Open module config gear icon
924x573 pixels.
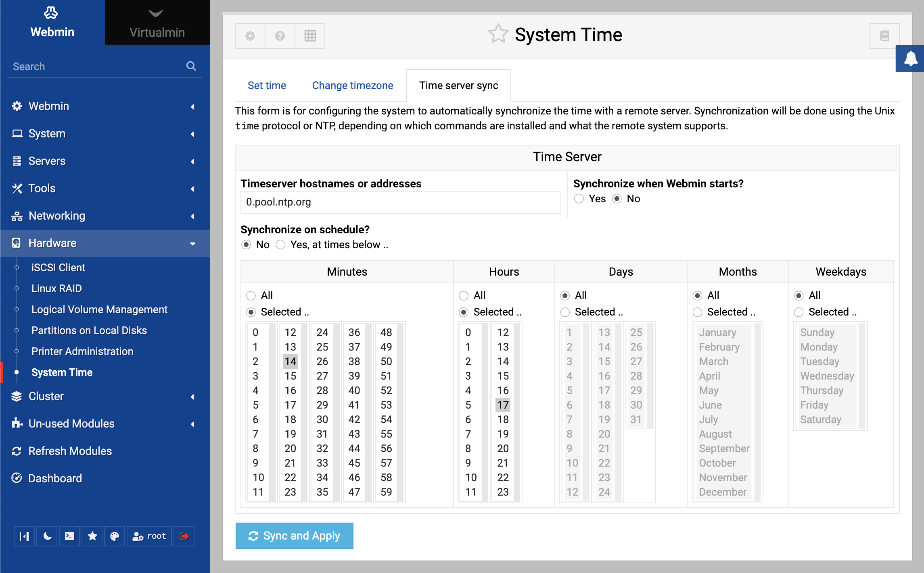click(250, 36)
